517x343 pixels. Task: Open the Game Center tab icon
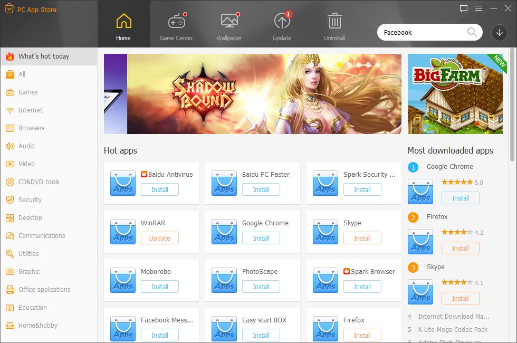(176, 22)
